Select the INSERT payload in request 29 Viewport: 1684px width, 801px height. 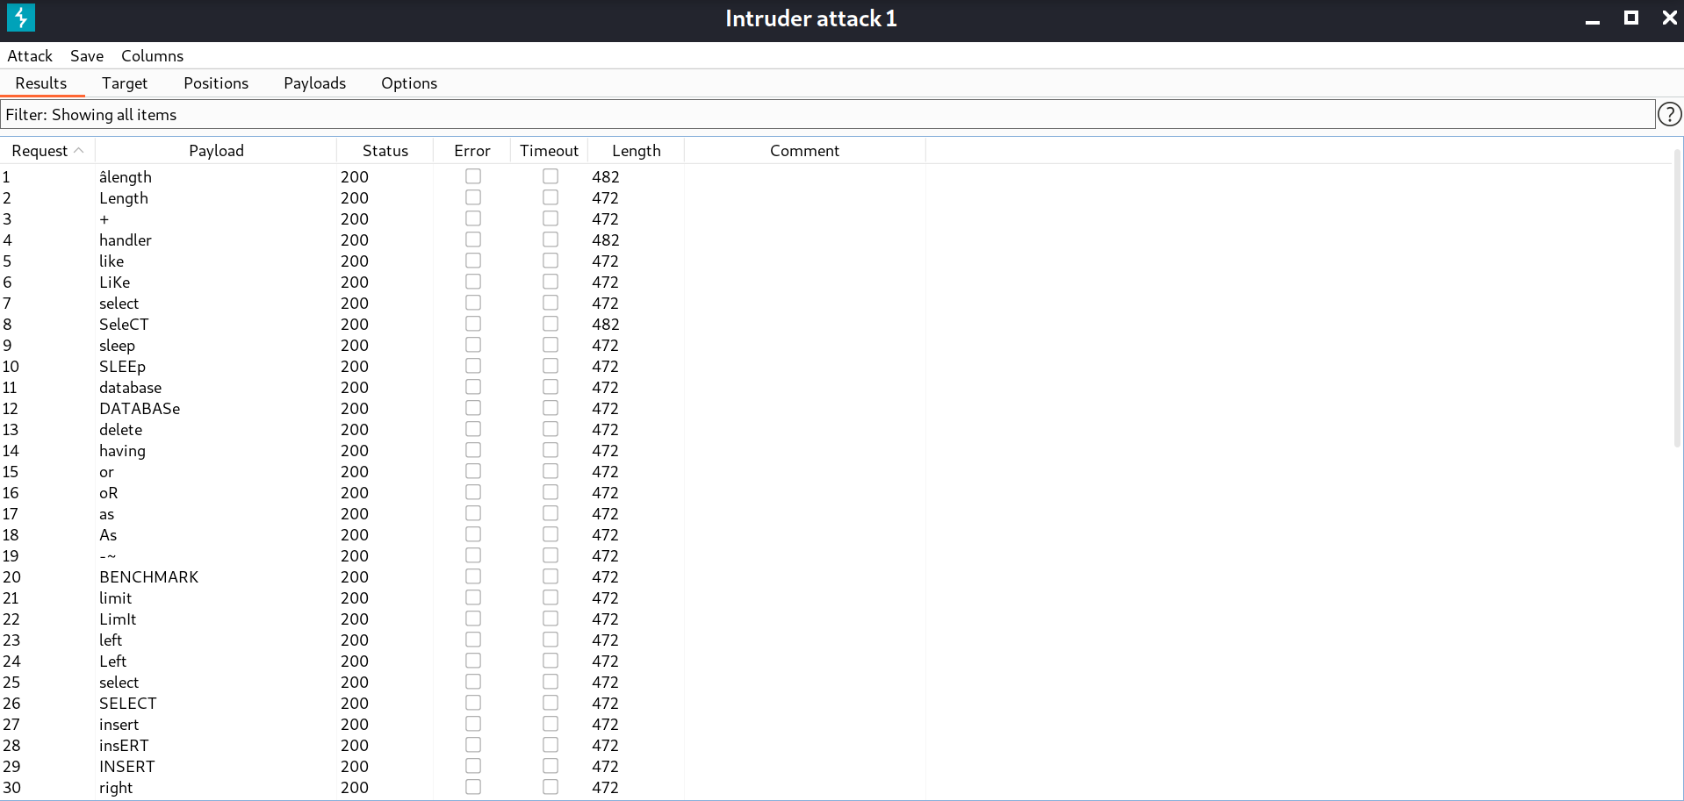point(127,766)
